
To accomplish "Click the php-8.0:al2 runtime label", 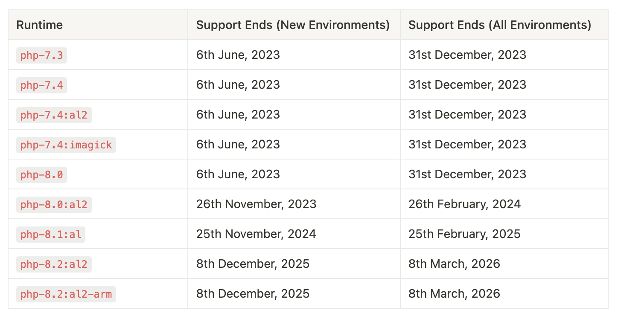I will (x=54, y=205).
